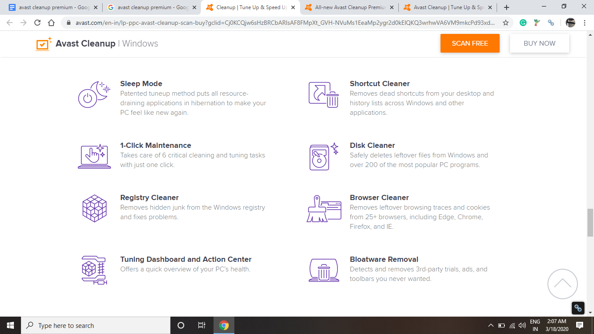
Task: Click the address bar URL field
Action: pos(283,23)
